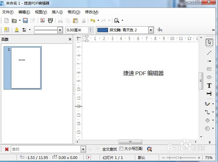Select the freeform Curve tool
Viewport: 218px width, 162px height.
[x=207, y=104]
